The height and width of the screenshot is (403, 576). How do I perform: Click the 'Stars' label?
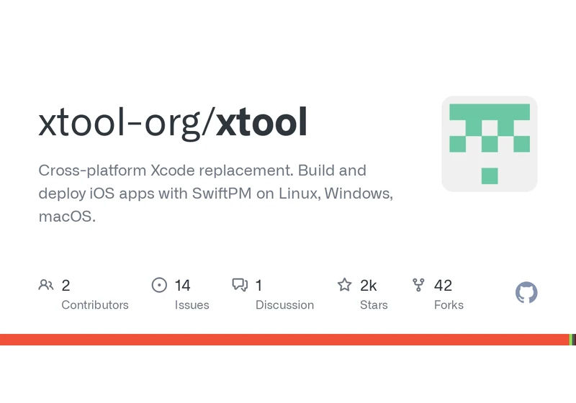click(x=374, y=305)
